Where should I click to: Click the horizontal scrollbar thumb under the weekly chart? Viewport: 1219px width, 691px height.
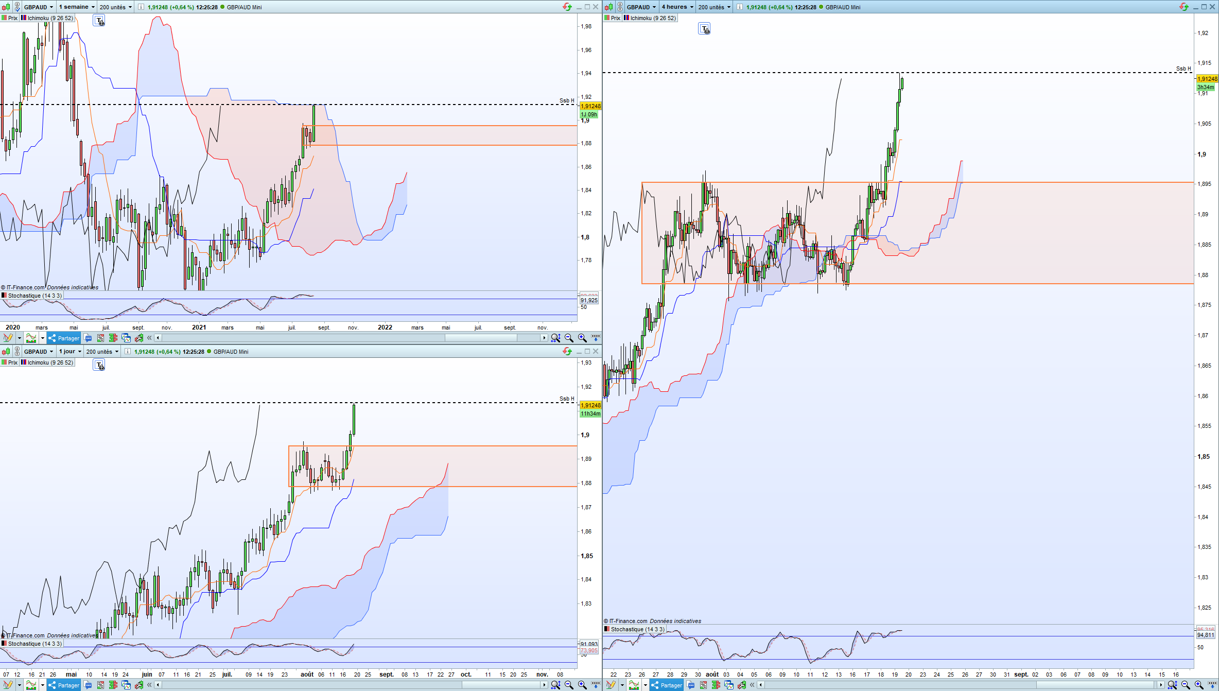point(481,338)
